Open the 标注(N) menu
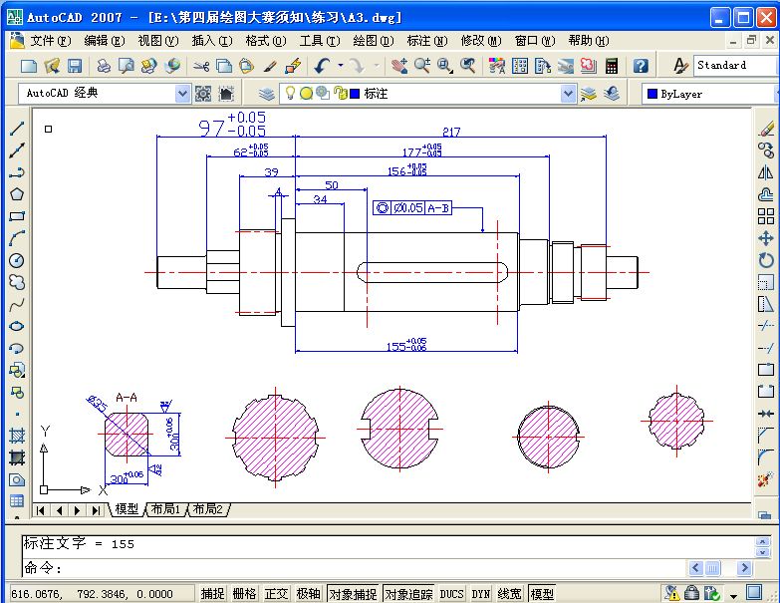The height and width of the screenshot is (603, 780). pos(426,40)
